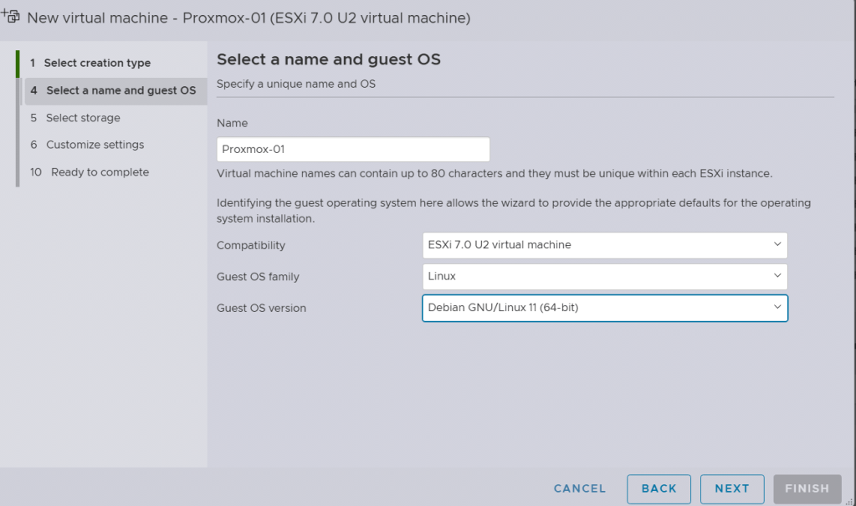Expand the Guest OS family dropdown

click(x=604, y=276)
